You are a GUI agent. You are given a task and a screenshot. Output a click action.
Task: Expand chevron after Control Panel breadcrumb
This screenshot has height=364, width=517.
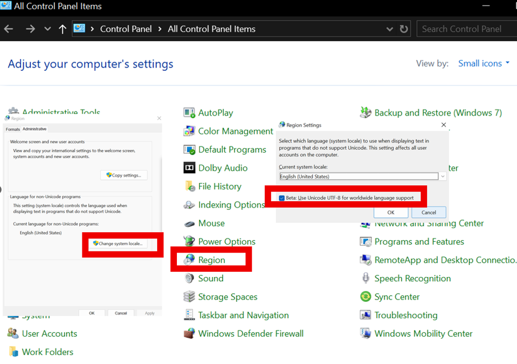(160, 29)
